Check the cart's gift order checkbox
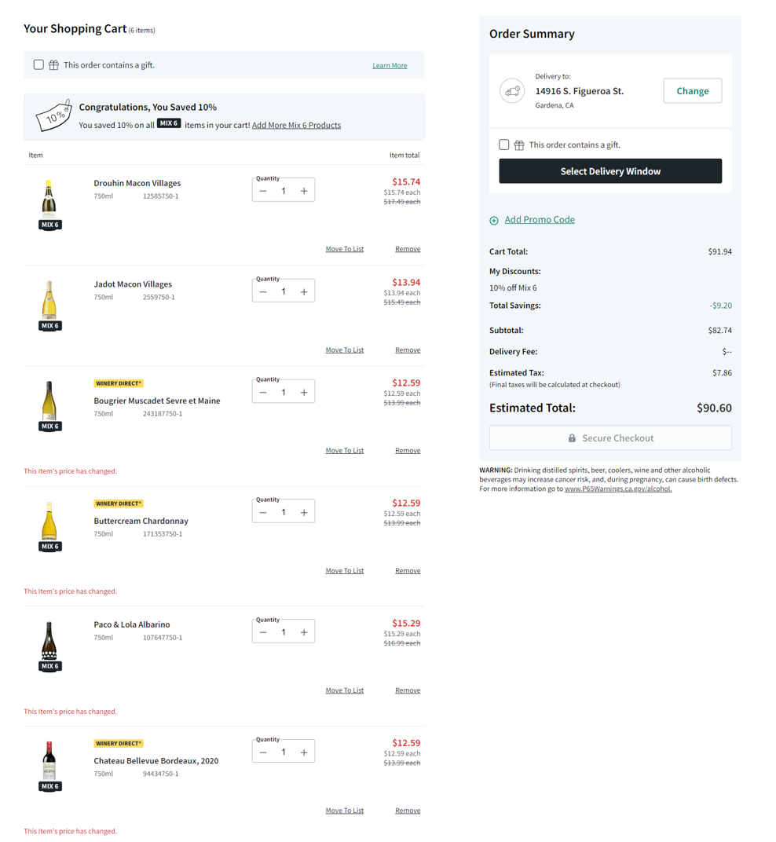Viewport: 776px width, 842px height. pyautogui.click(x=38, y=65)
